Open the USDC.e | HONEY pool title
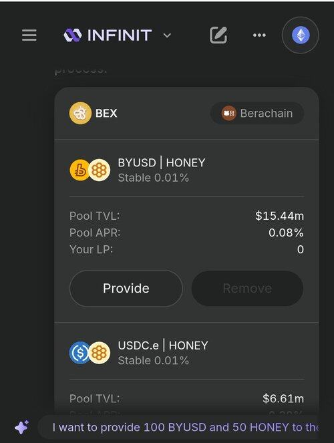Viewport: 334px width, 443px height. (x=163, y=345)
